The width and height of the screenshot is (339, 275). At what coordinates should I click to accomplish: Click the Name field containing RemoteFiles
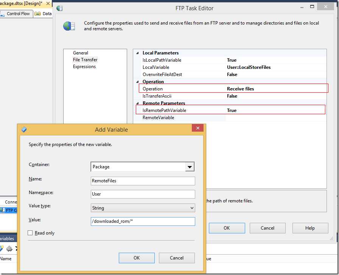143,181
